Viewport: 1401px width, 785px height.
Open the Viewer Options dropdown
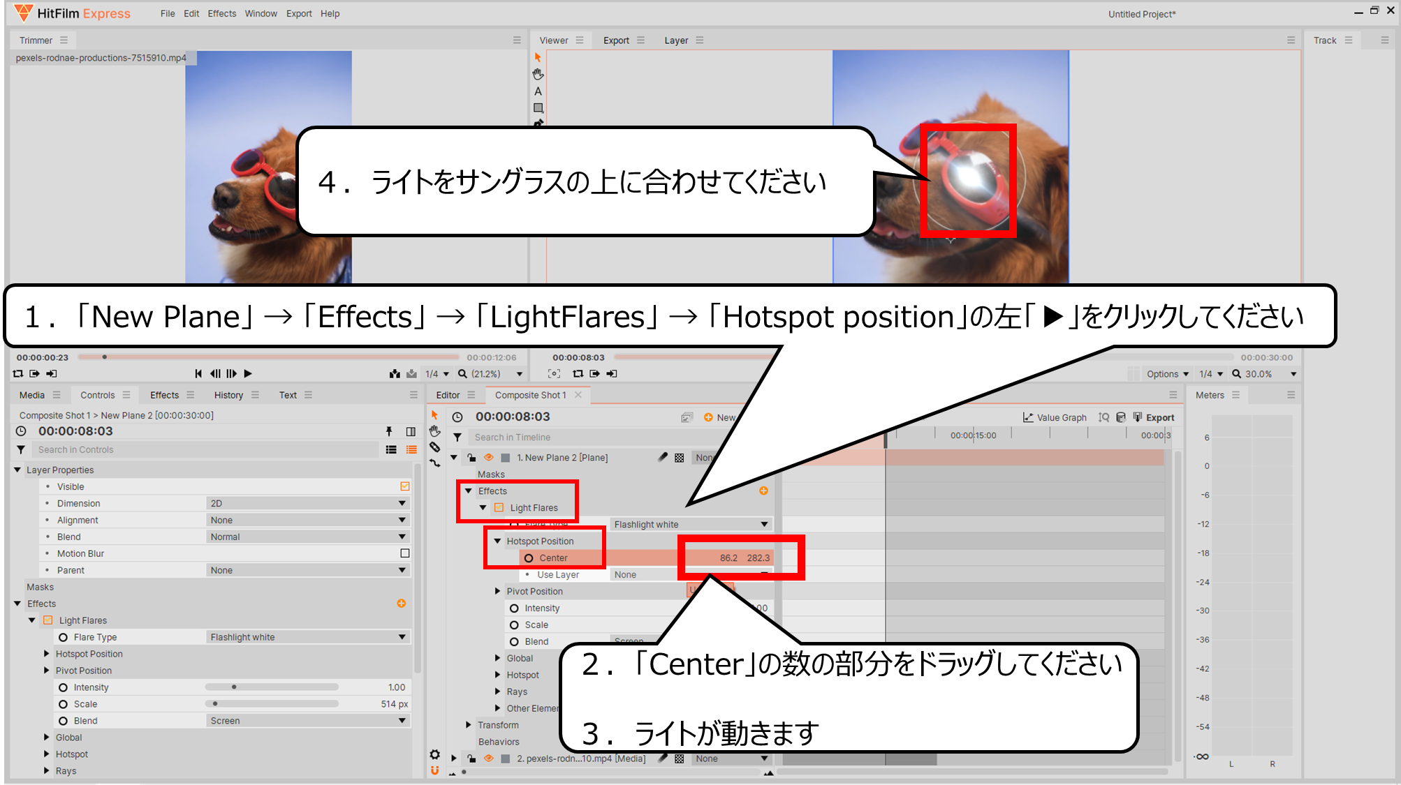1168,374
